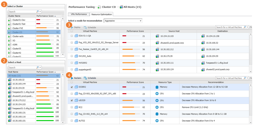
Task: Focus 'Search for a Virtual Machine' in deploy toolbar
Action: [x=229, y=27]
